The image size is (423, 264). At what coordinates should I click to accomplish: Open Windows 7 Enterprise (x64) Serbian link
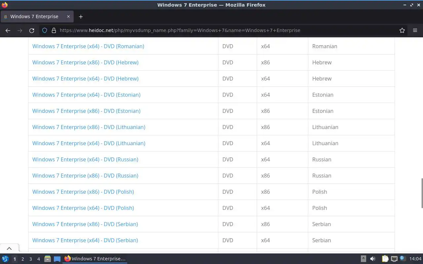click(85, 240)
